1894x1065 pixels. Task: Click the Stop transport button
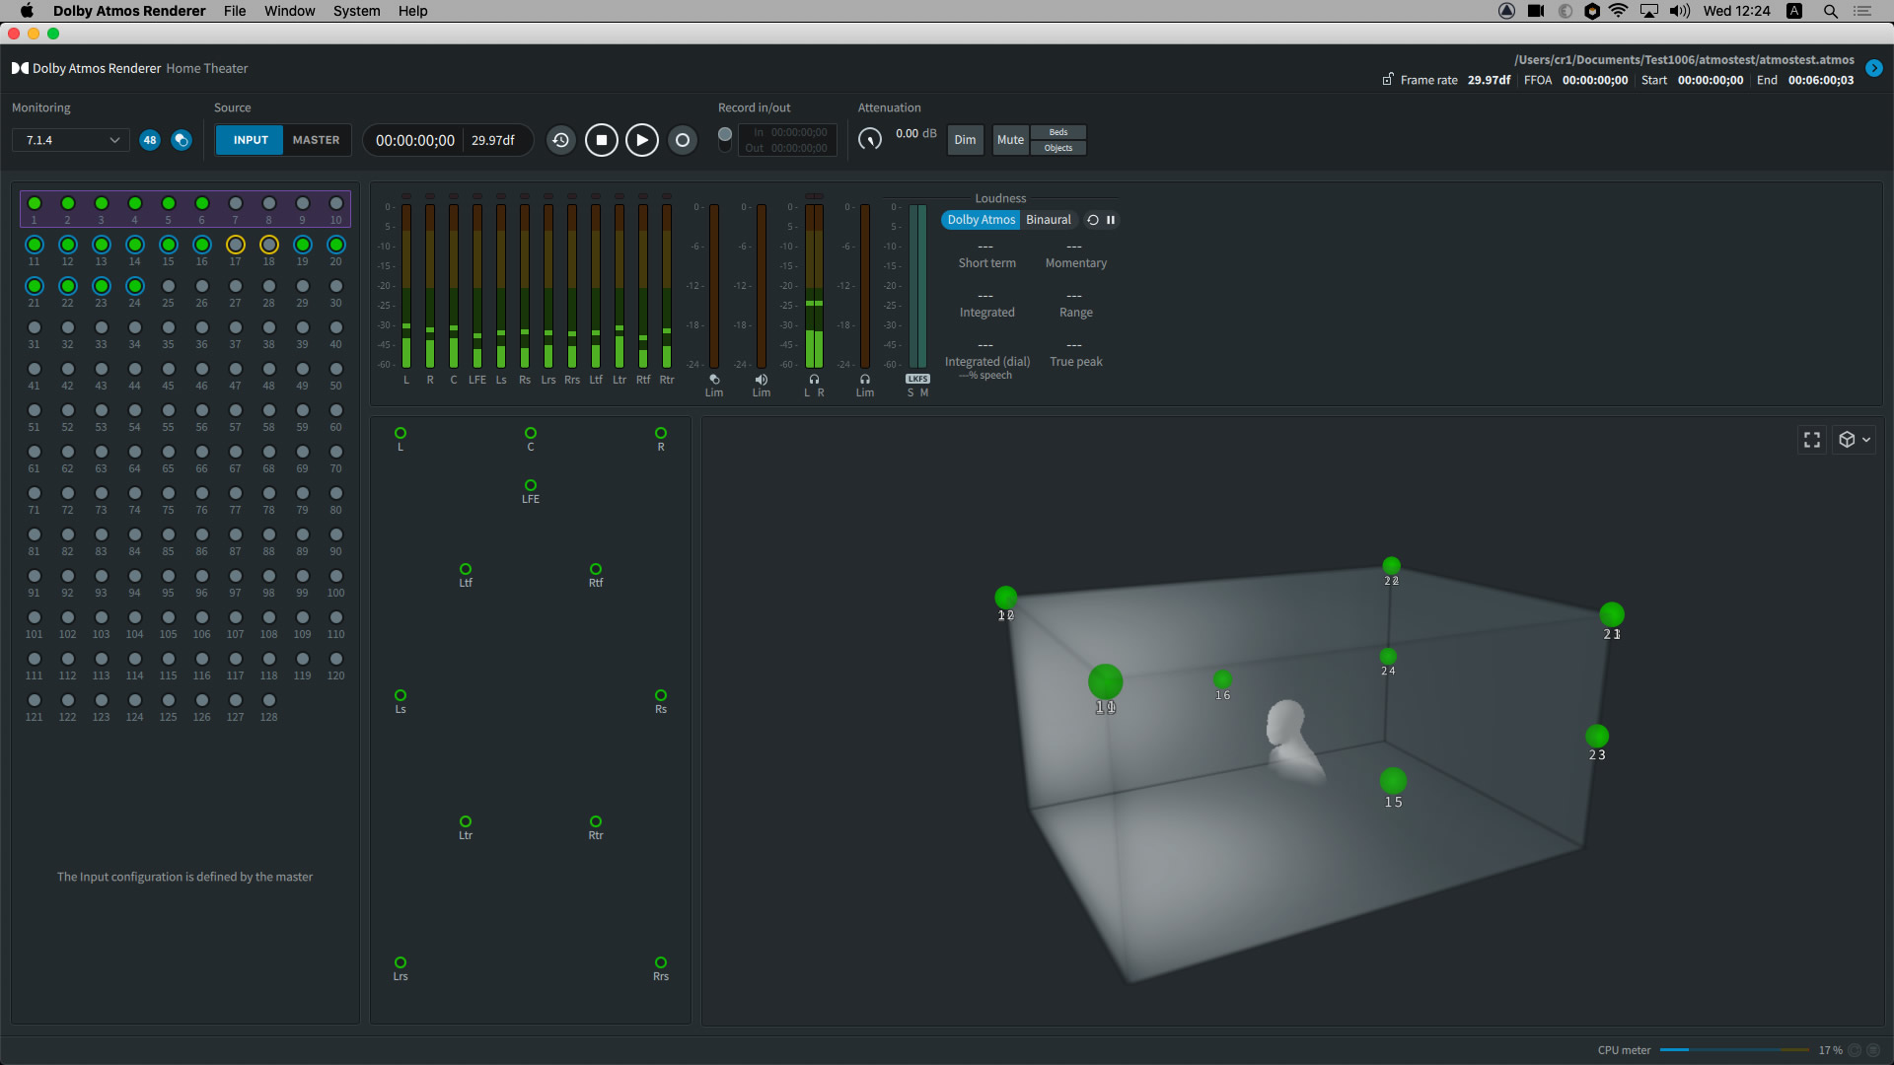602,140
